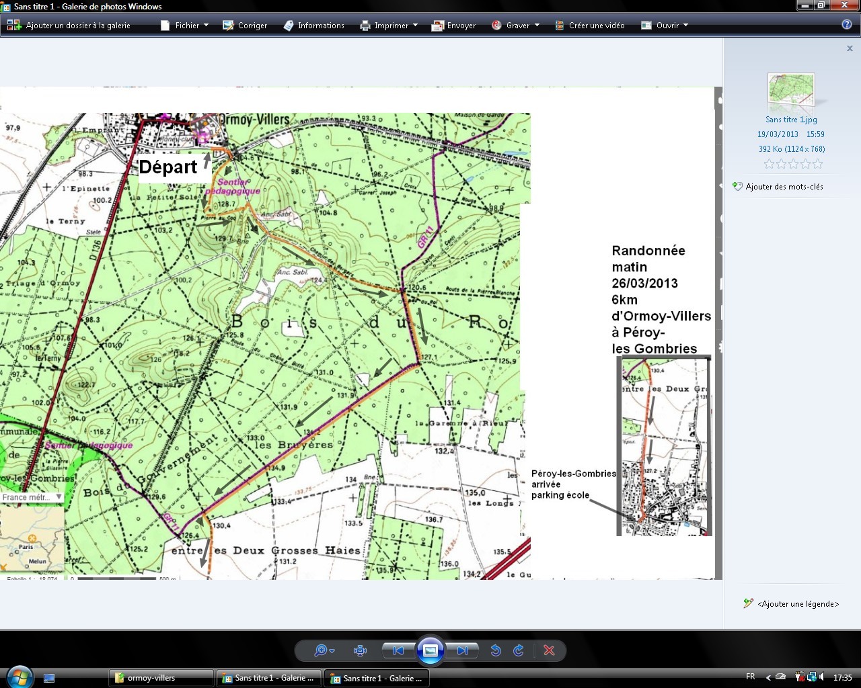This screenshot has height=688, width=861.
Task: Go to the next photo
Action: (x=463, y=650)
